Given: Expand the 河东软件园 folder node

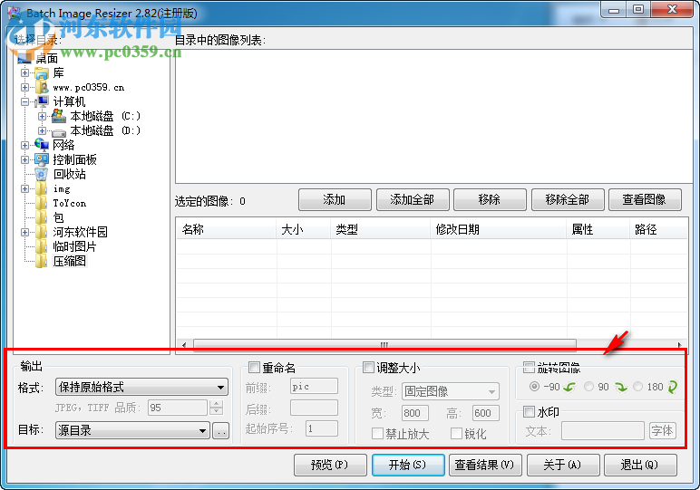Looking at the screenshot, I should pos(25,232).
